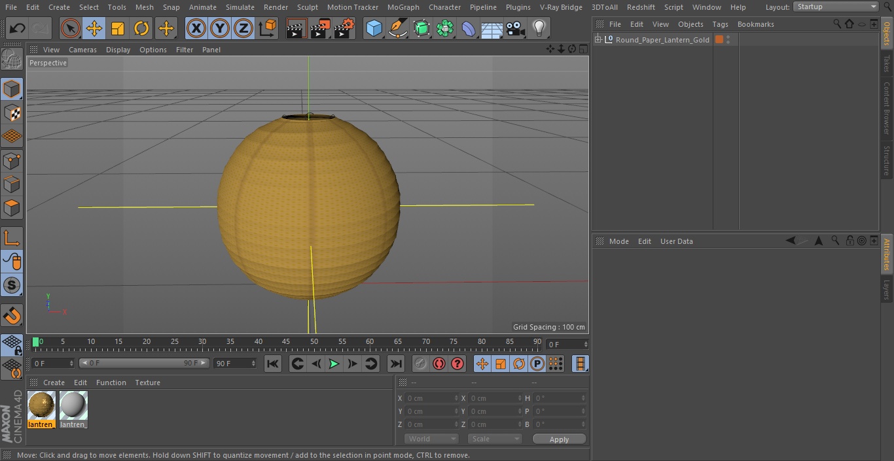Screen dimensions: 894x461
Task: Open viewport Cameras menu
Action: click(x=82, y=50)
